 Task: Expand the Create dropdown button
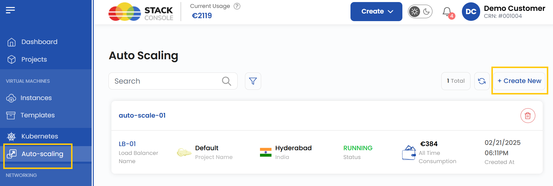(x=376, y=12)
